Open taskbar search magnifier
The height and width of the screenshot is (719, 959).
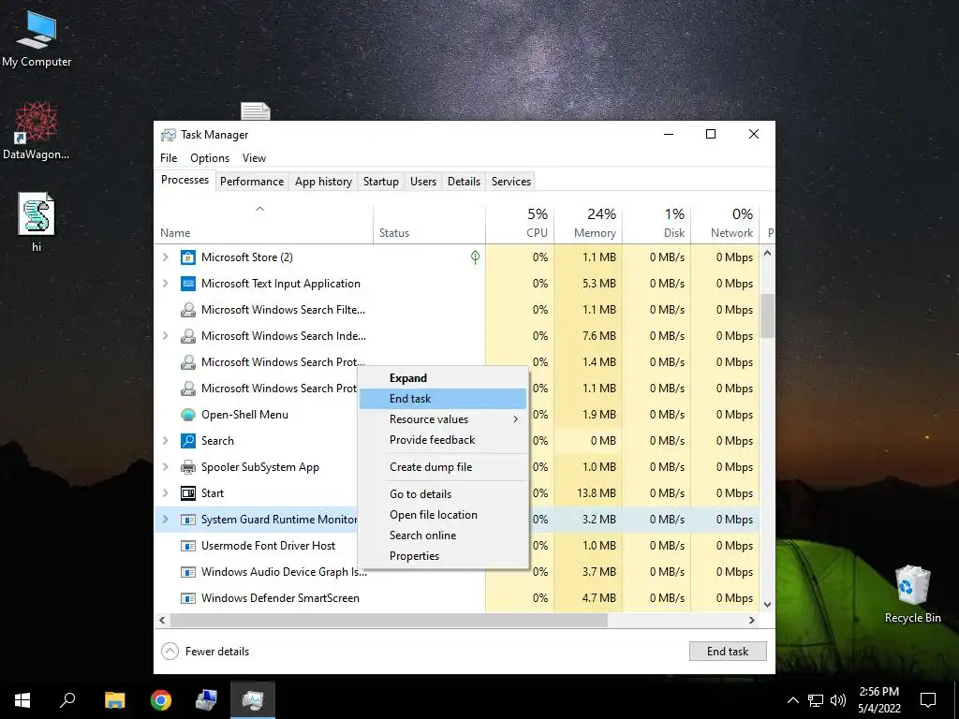tap(67, 700)
